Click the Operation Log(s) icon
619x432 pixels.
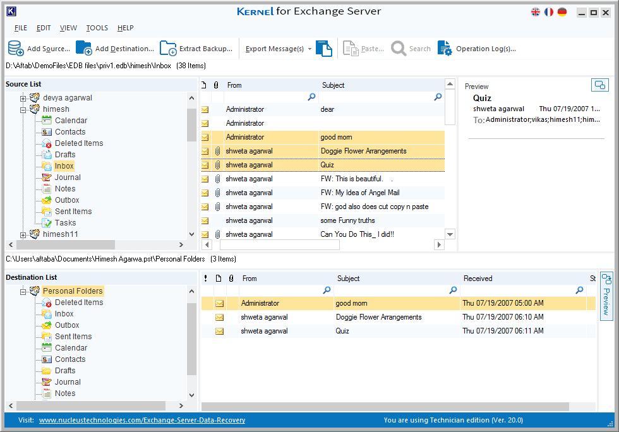445,49
